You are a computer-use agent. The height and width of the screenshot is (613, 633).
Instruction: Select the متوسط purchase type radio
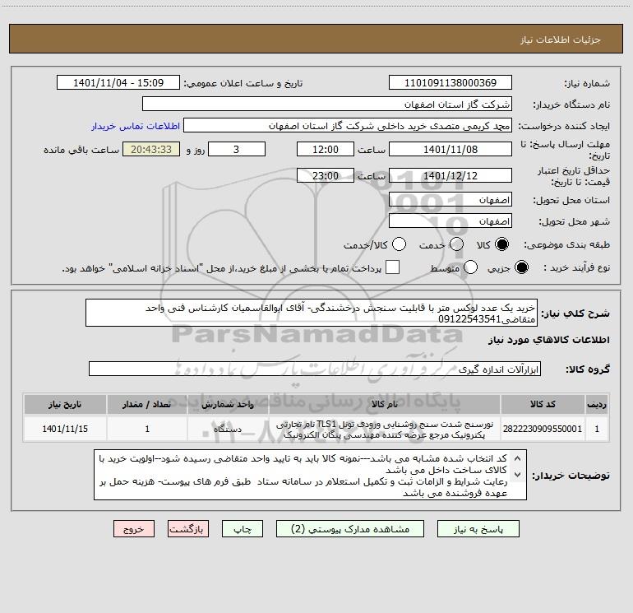pos(470,267)
